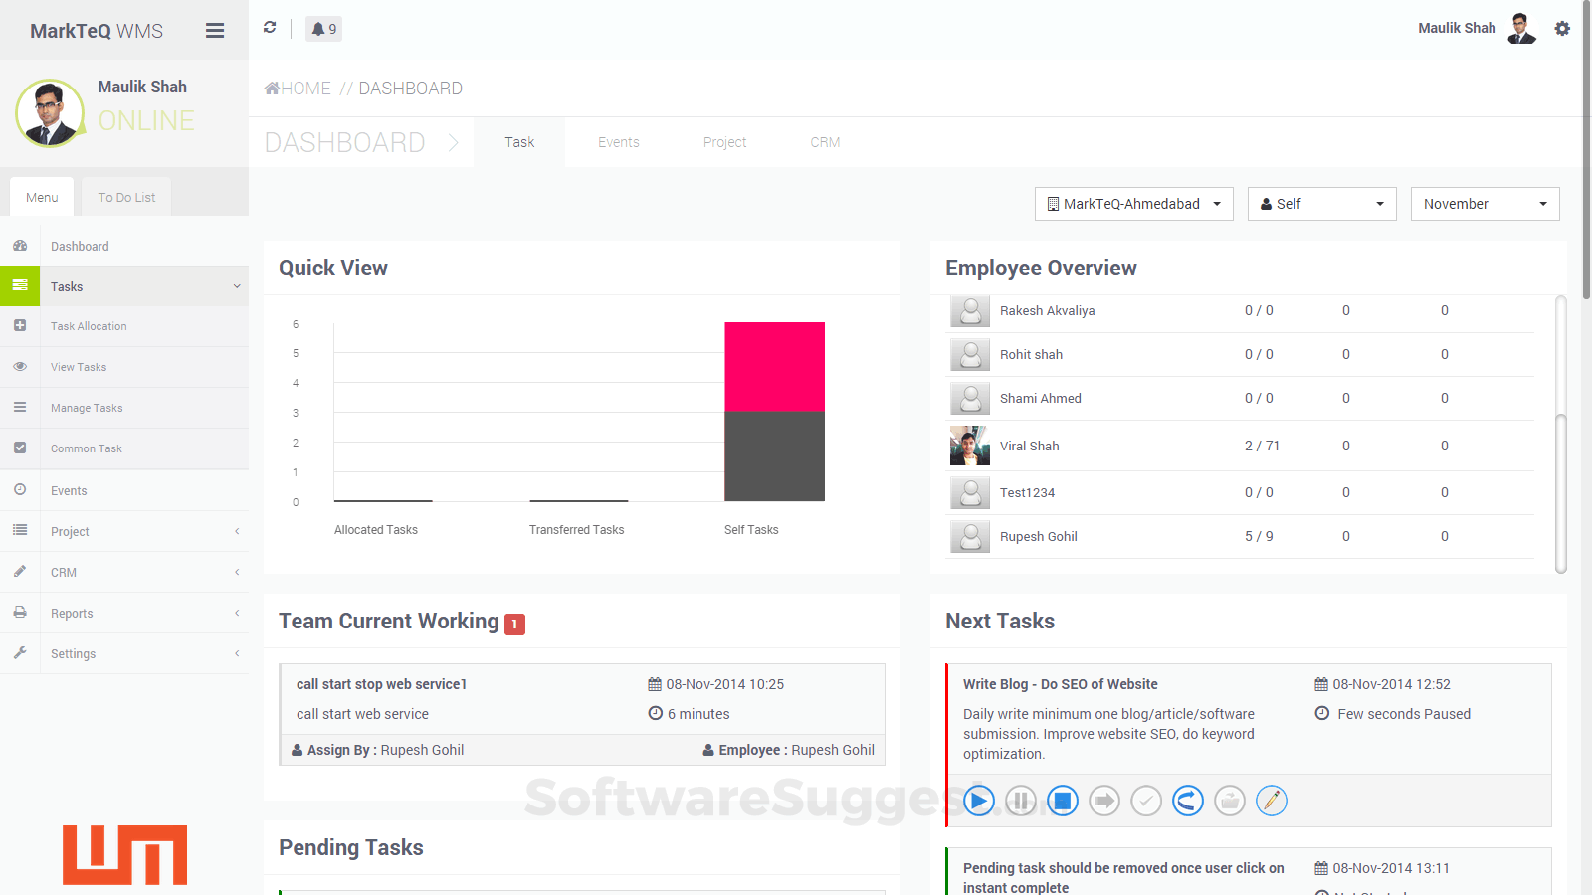Mark Write Blog task complete with check icon
Image resolution: width=1592 pixels, height=895 pixels.
pyautogui.click(x=1146, y=801)
